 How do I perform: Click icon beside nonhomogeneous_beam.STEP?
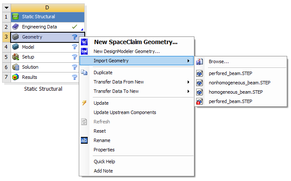200,83
